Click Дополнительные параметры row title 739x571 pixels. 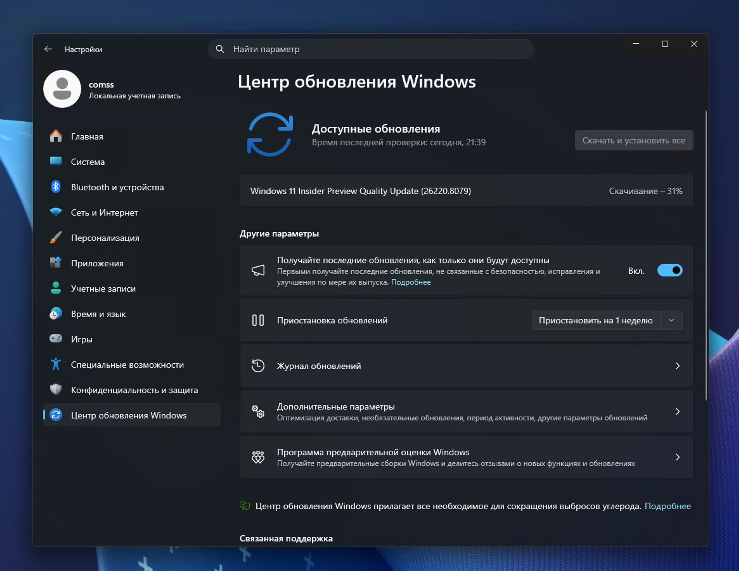pyautogui.click(x=336, y=406)
